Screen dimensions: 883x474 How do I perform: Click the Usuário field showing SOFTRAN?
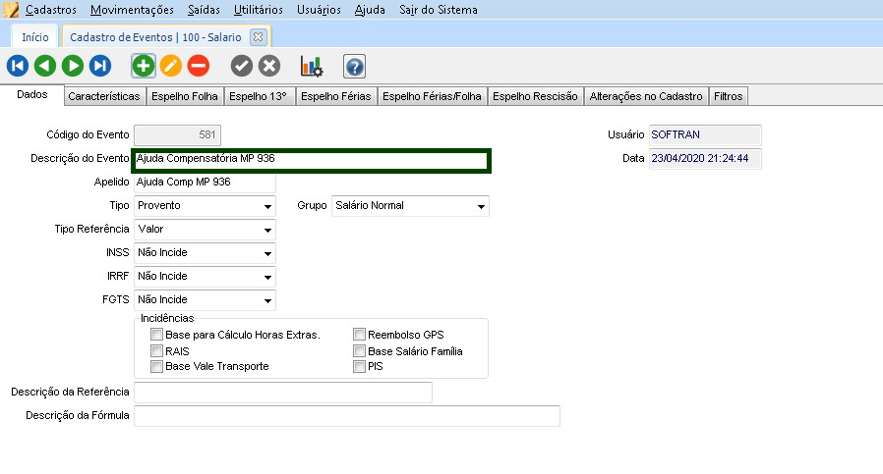click(705, 135)
